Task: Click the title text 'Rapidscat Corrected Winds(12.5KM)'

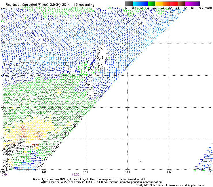Action: (x=33, y=5)
